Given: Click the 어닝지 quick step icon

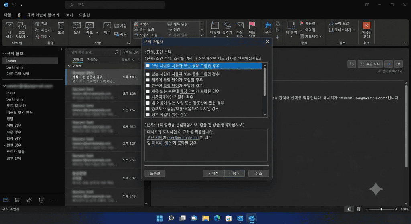Looking at the screenshot, I should [x=136, y=24].
